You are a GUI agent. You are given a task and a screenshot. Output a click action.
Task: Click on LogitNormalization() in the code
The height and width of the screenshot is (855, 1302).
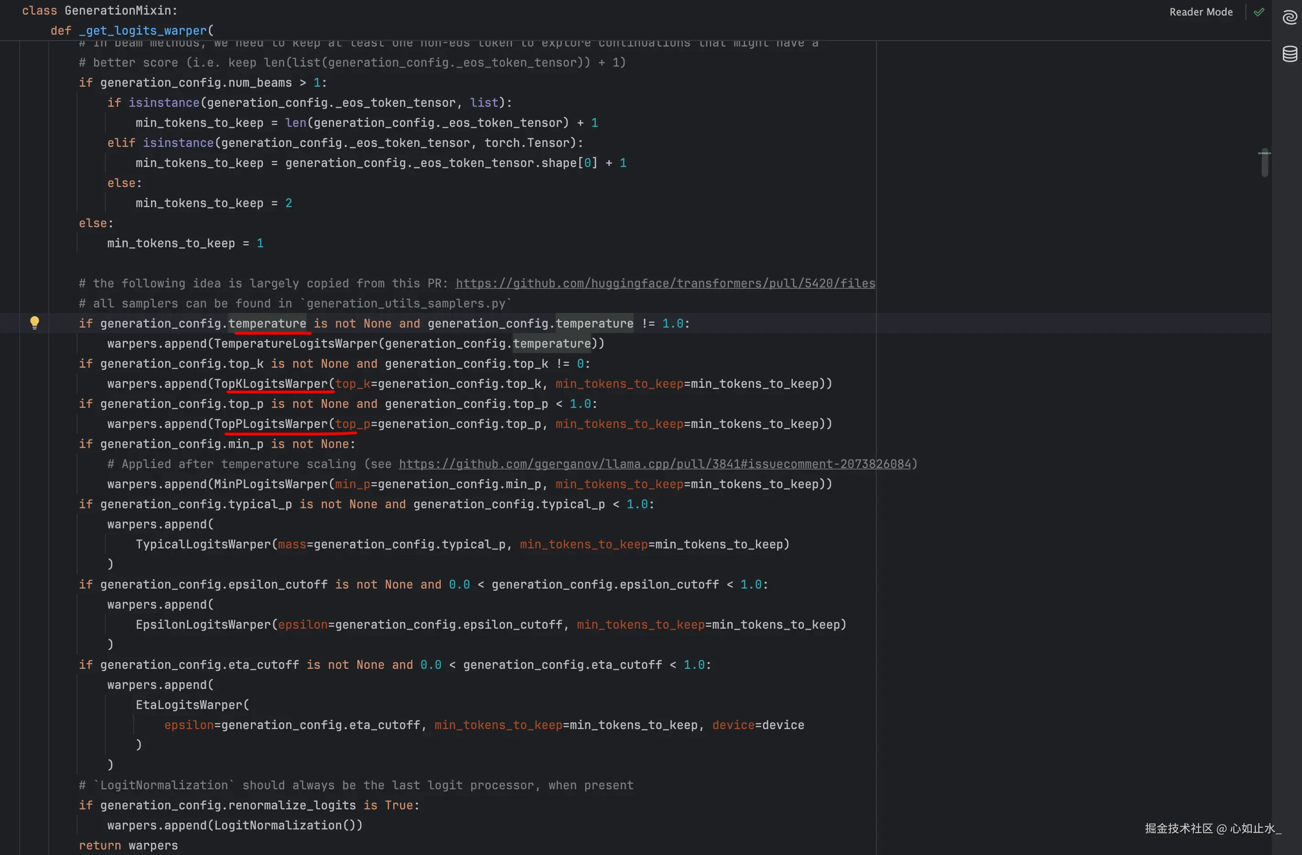285,825
